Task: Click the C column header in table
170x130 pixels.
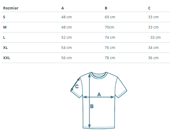Action: (x=149, y=8)
